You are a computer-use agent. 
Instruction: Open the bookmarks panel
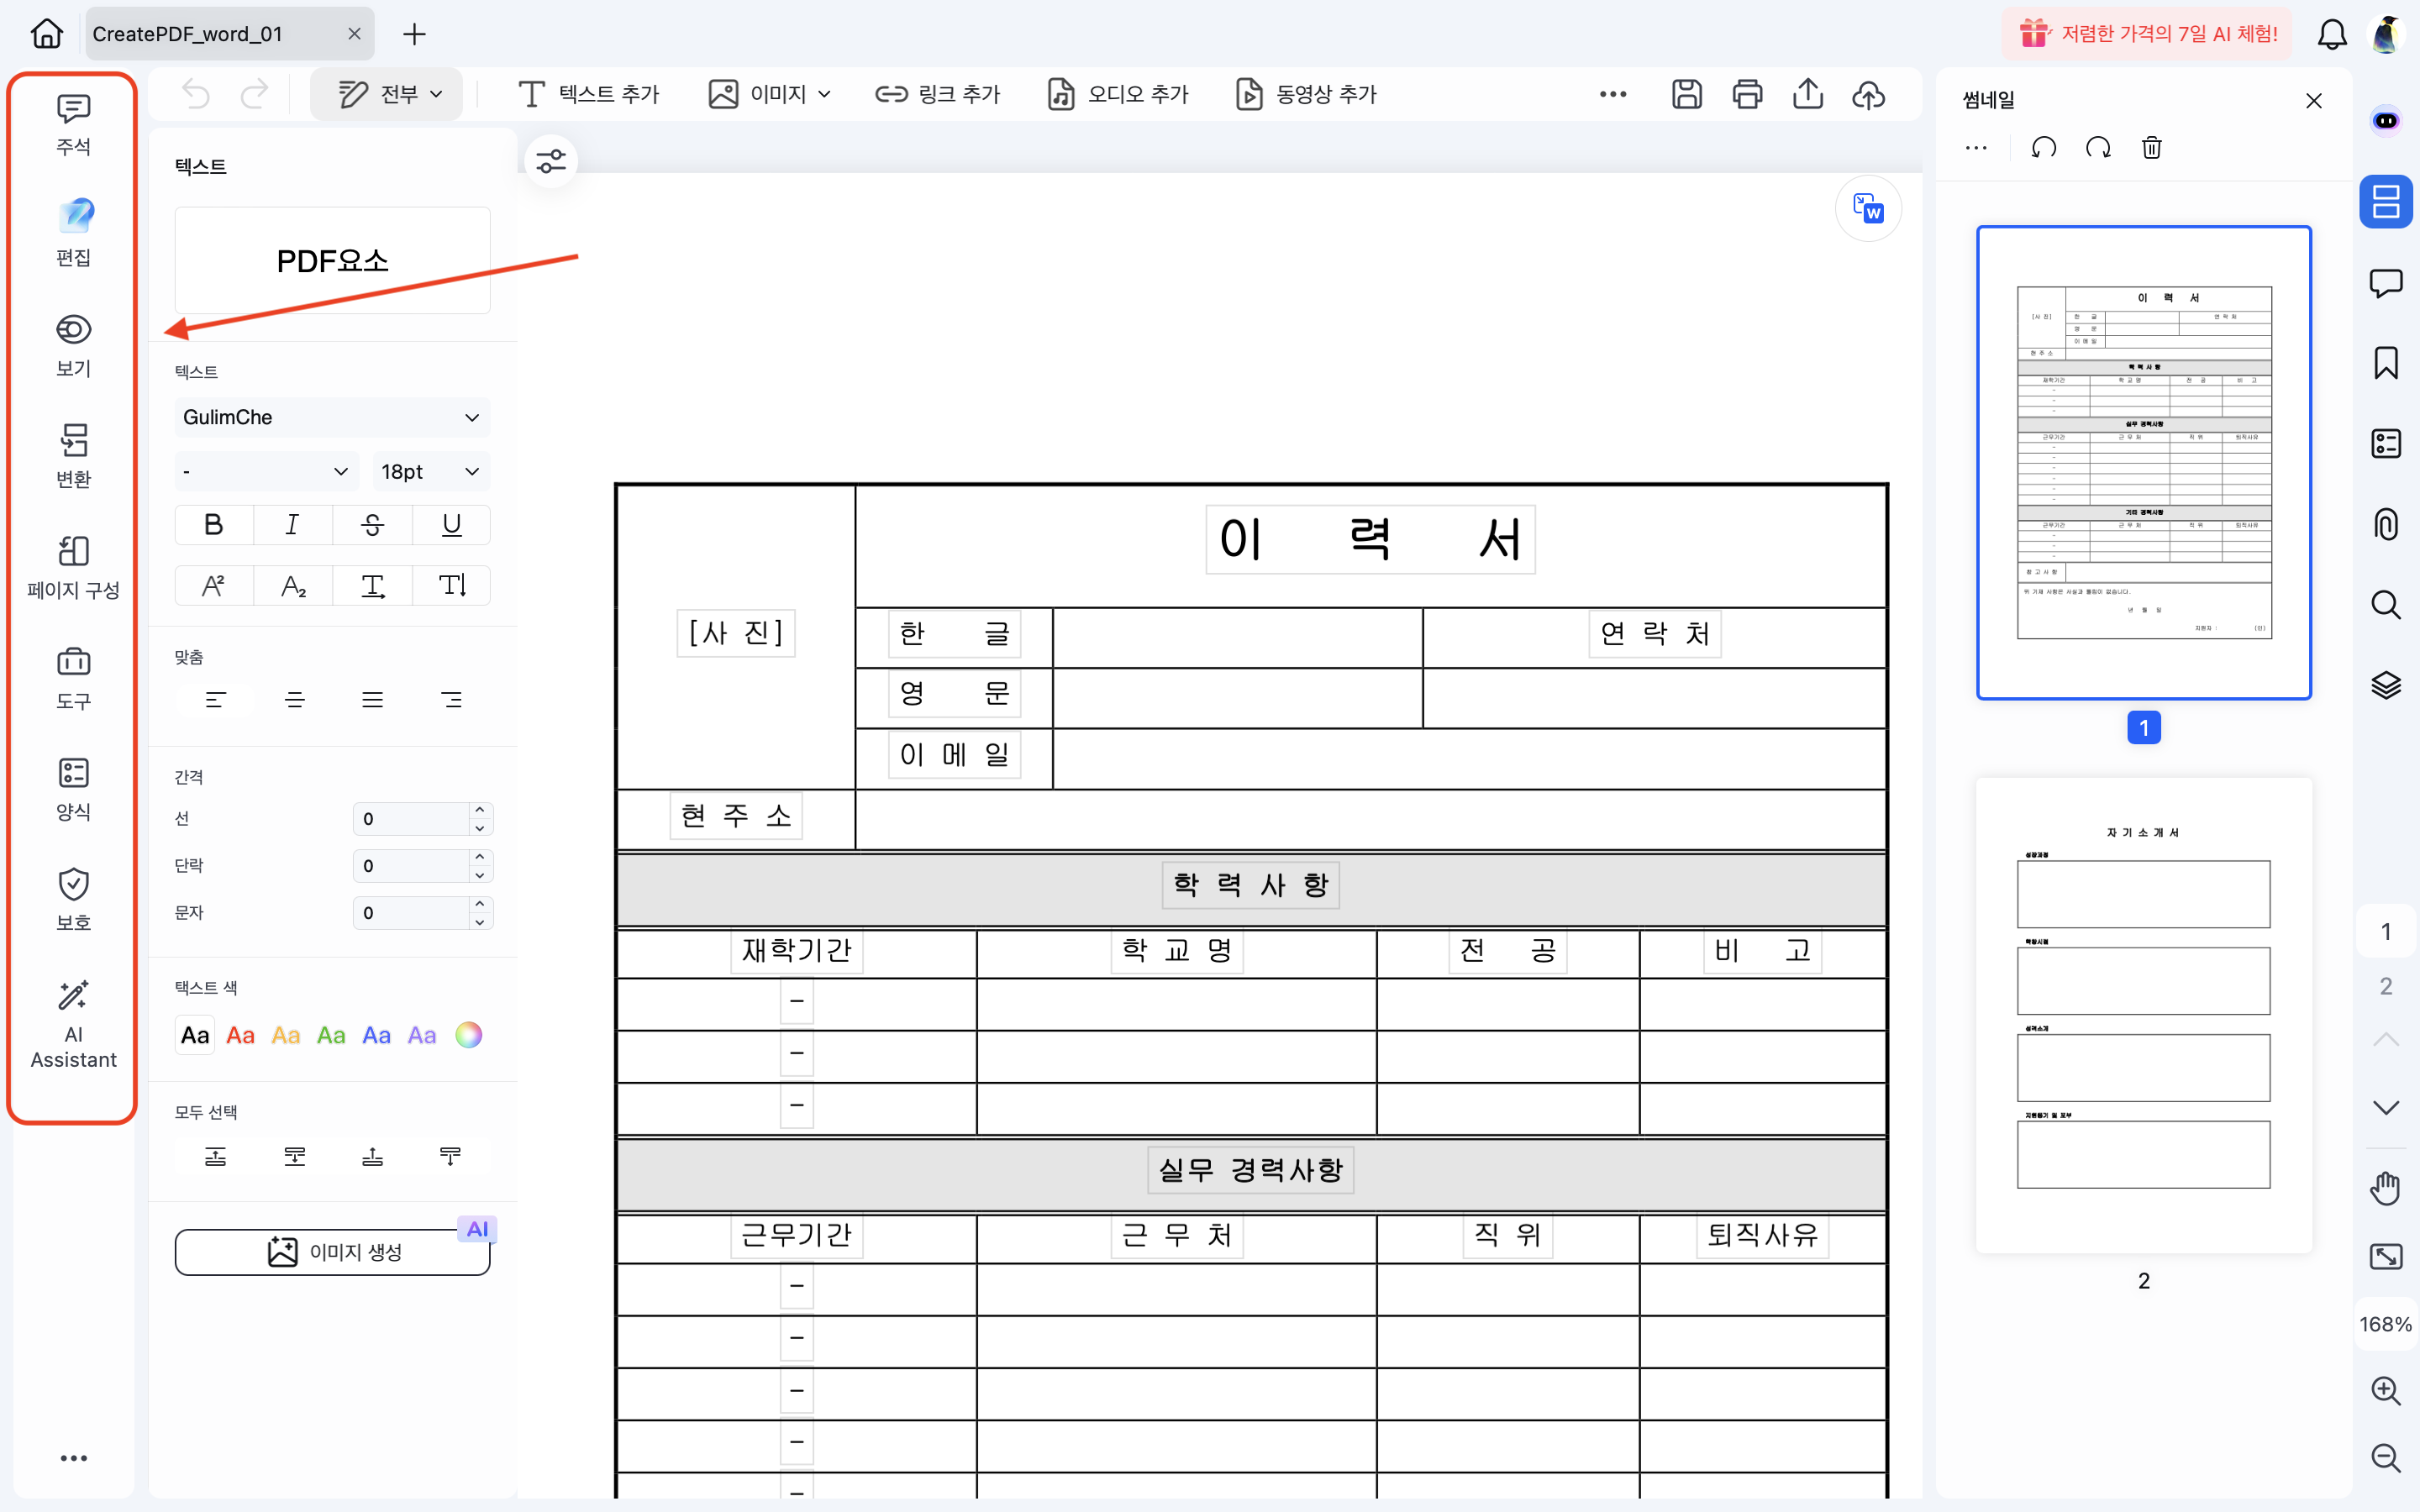(2386, 363)
